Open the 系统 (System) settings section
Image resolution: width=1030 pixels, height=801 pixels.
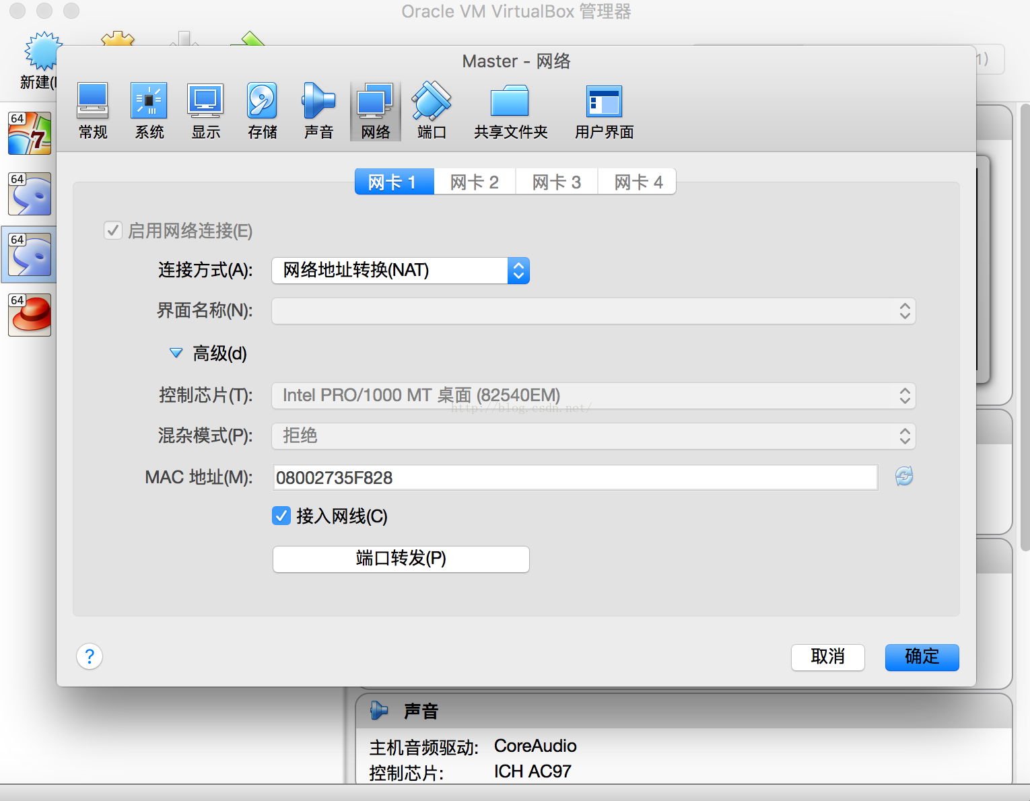[149, 111]
